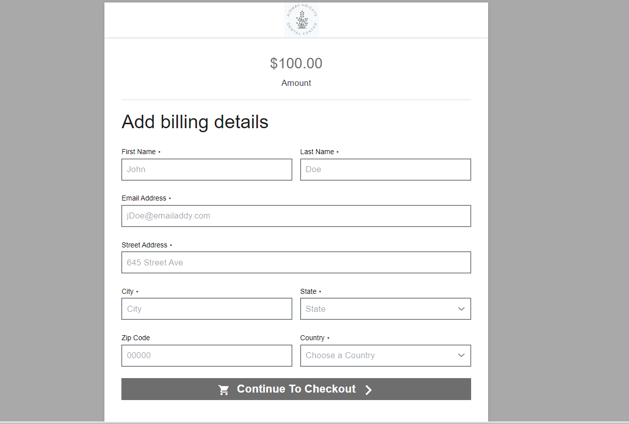This screenshot has height=424, width=629.
Task: Expand the Country dropdown chevron arrow
Action: click(x=461, y=355)
